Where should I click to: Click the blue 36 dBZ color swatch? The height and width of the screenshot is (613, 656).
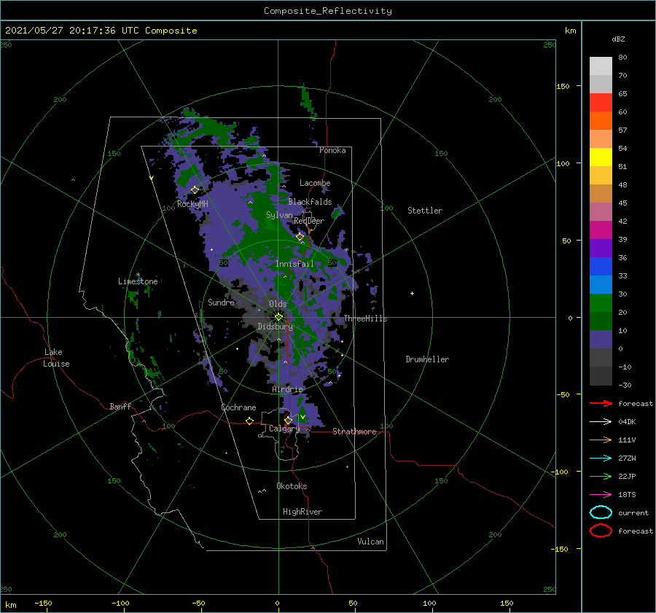pos(601,266)
